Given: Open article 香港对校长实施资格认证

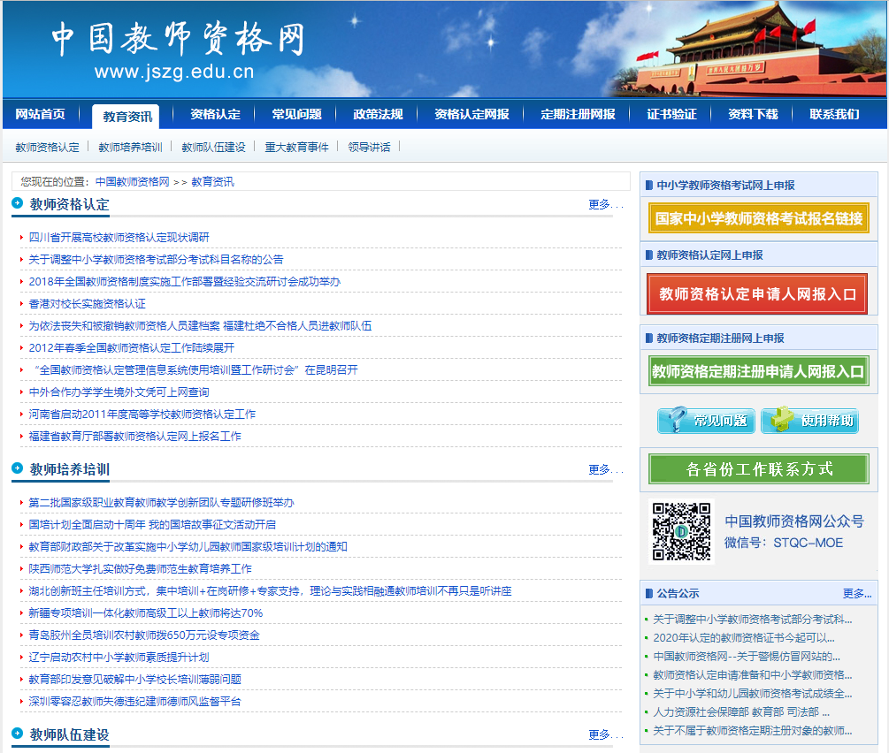Looking at the screenshot, I should coord(88,304).
